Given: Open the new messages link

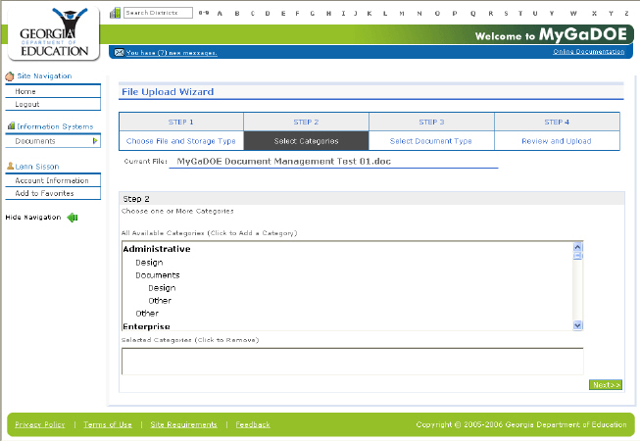Looking at the screenshot, I should (x=172, y=53).
